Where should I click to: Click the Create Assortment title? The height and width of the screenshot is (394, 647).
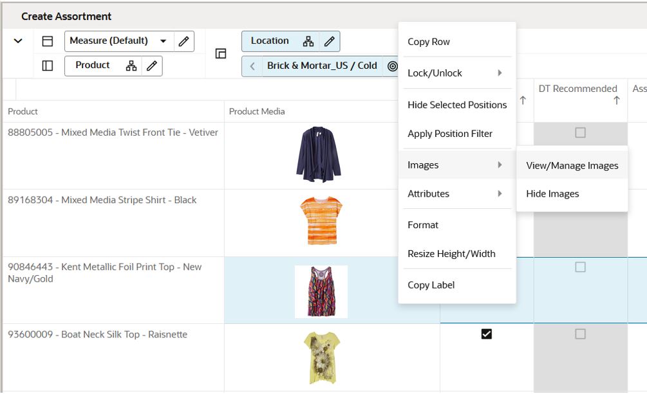click(66, 17)
